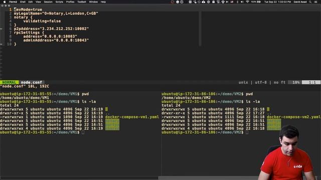
Task: Click the 'notary {' line
Action: click(x=23, y=17)
